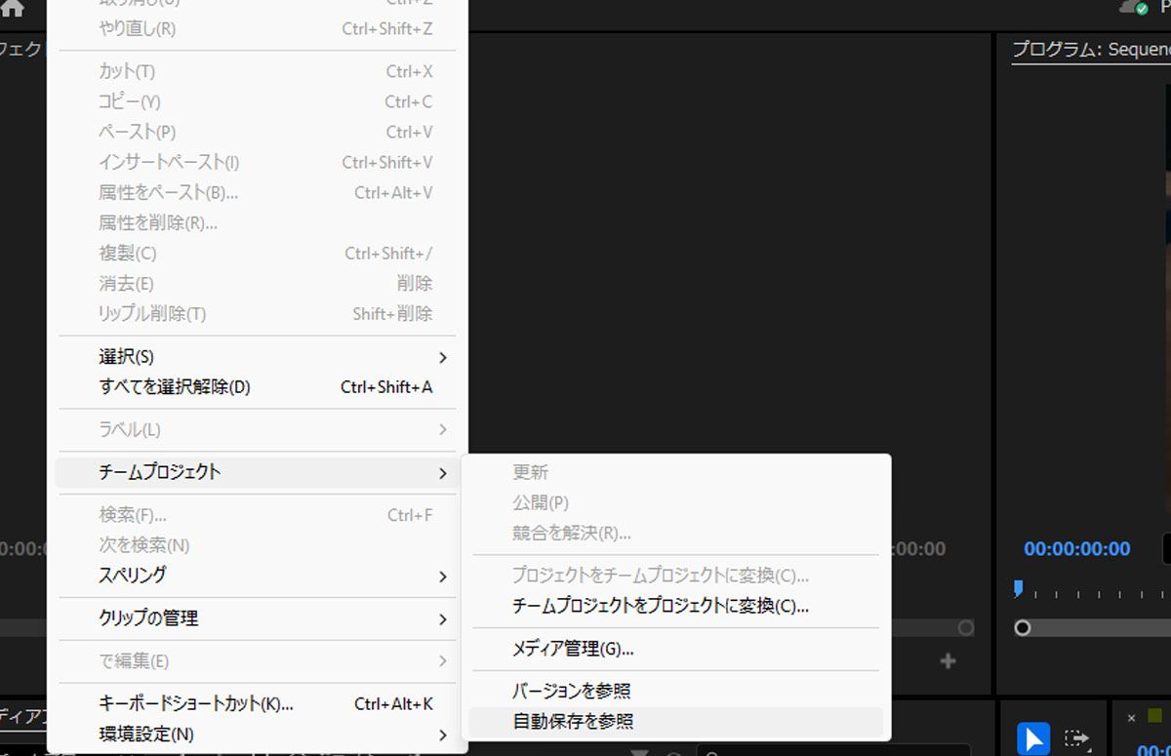Click the greyed 更新 submenu entry
The height and width of the screenshot is (756, 1171).
(x=676, y=472)
